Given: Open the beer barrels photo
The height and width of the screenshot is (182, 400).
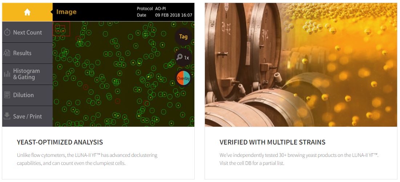Looking at the screenshot, I should pyautogui.click(x=301, y=65).
